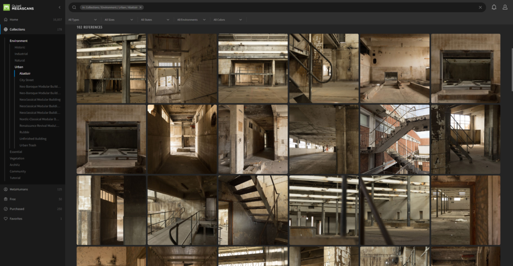This screenshot has width=513, height=266.
Task: Expand the All Sizes dropdown
Action: coord(118,20)
